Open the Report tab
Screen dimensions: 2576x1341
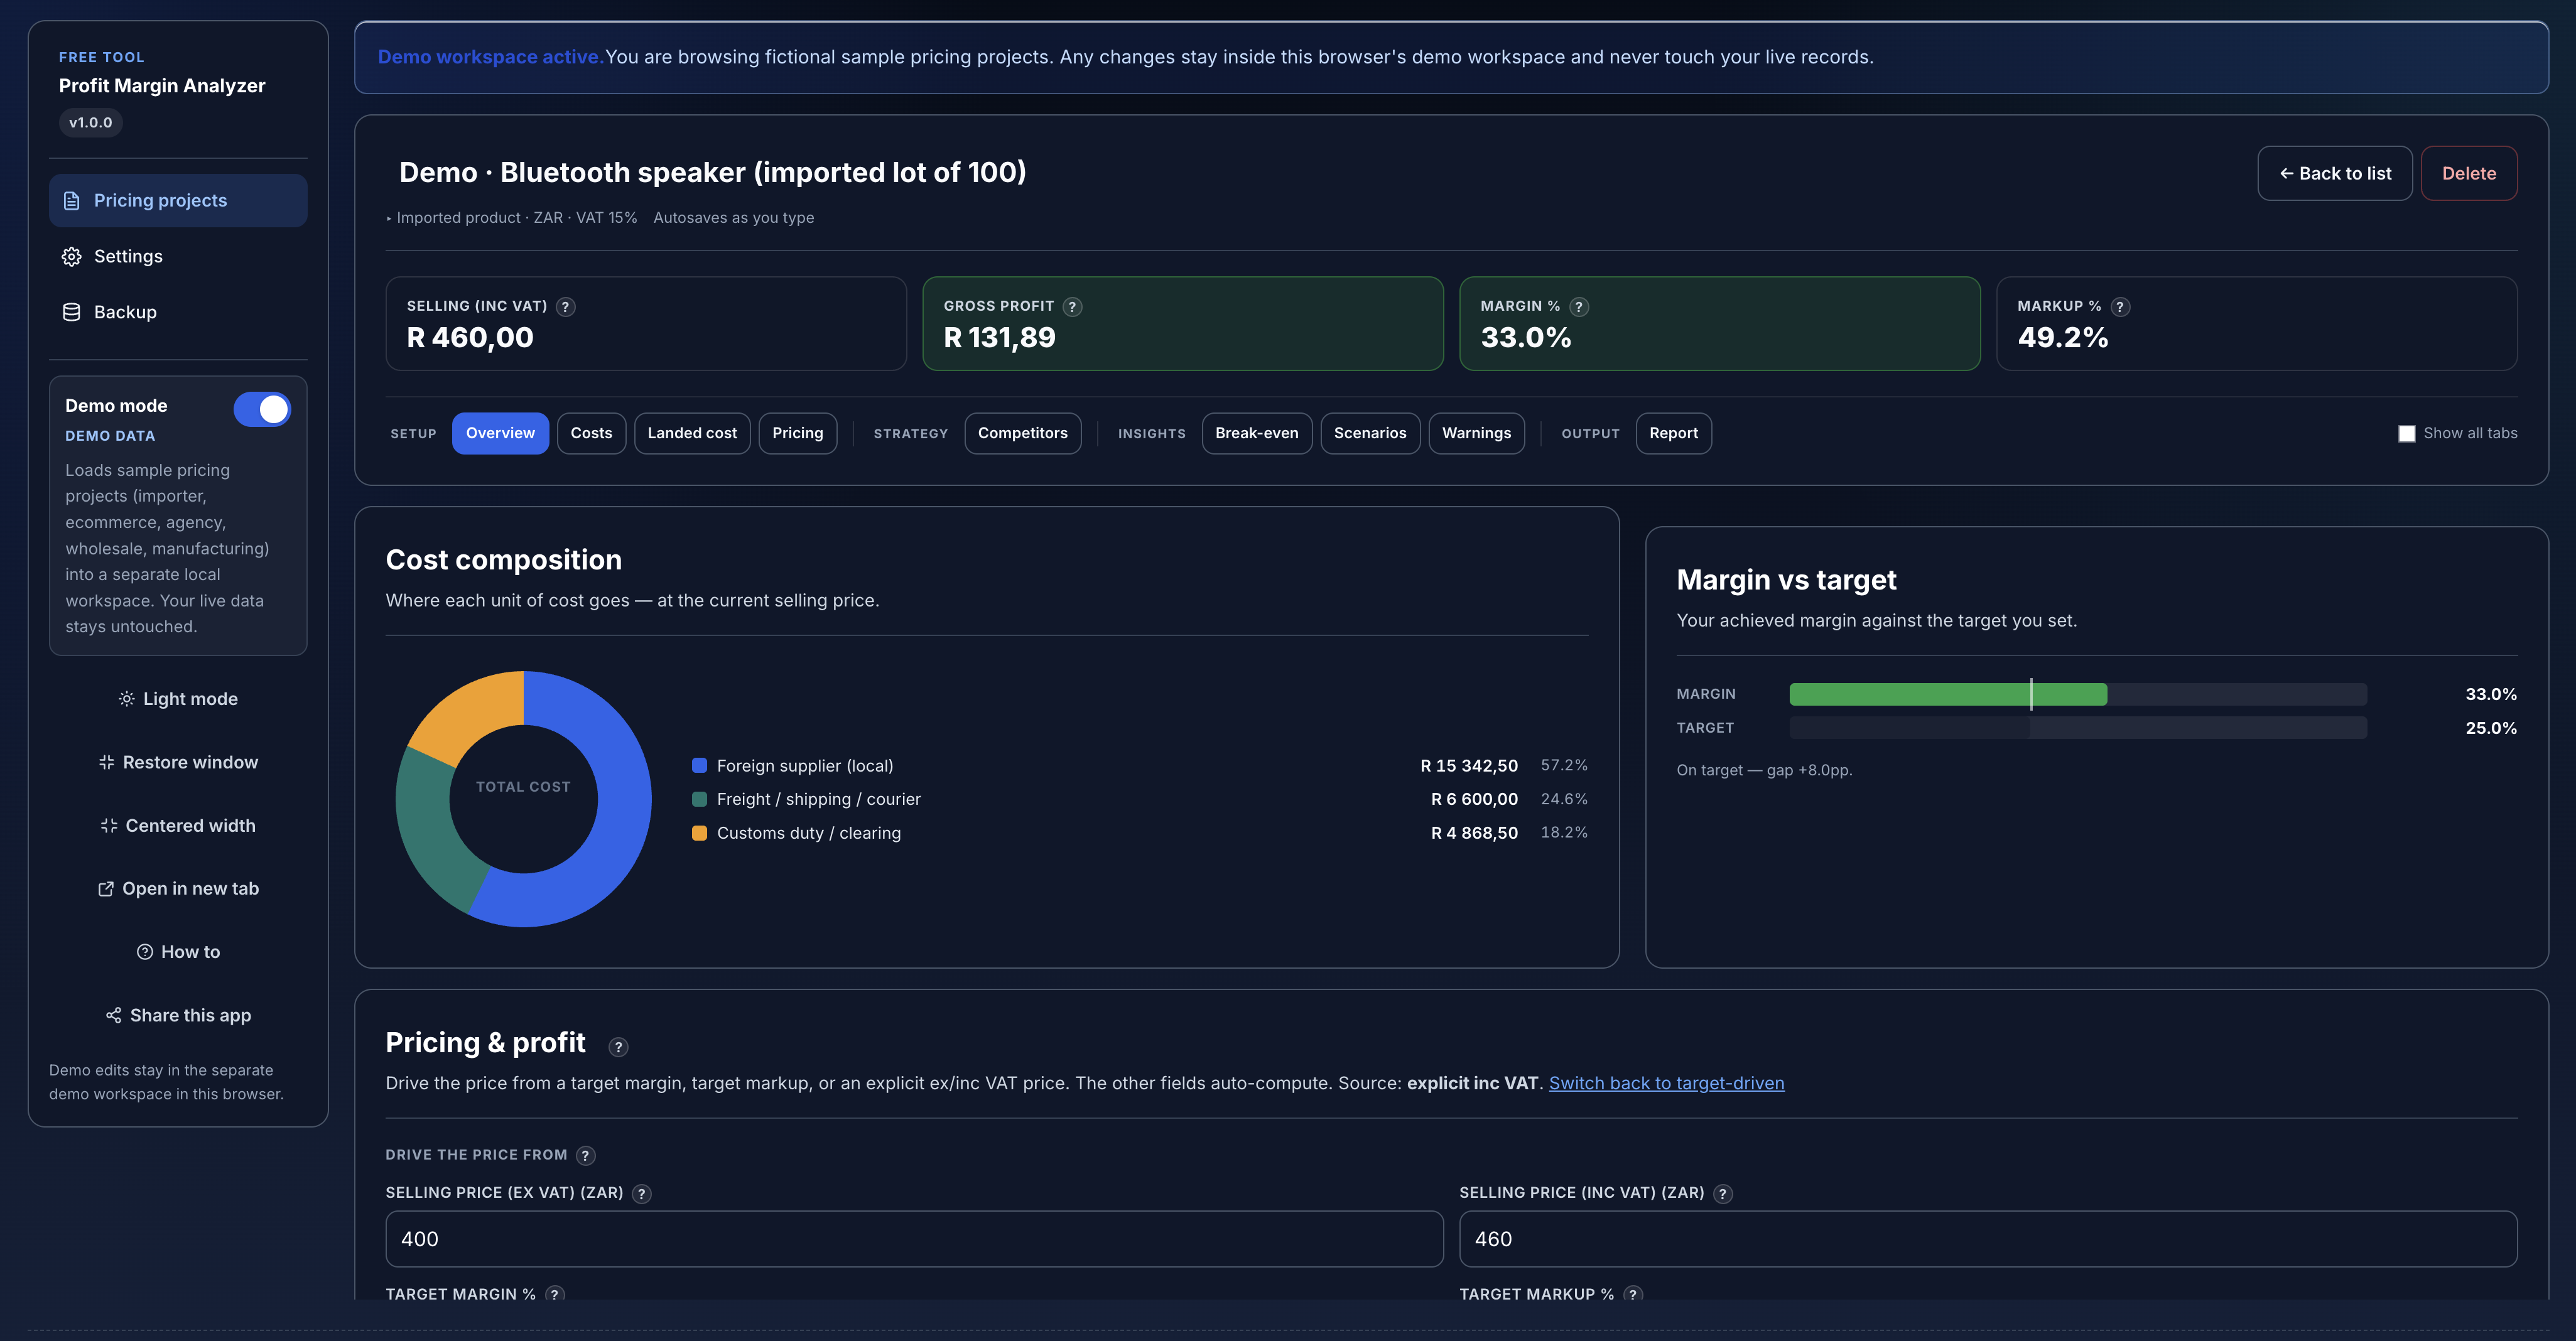point(1673,433)
